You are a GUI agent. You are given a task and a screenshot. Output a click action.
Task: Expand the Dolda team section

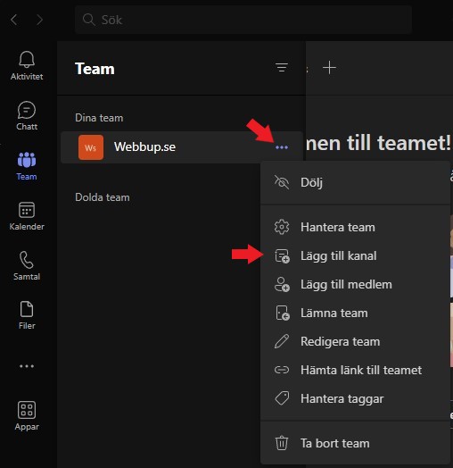coord(103,197)
